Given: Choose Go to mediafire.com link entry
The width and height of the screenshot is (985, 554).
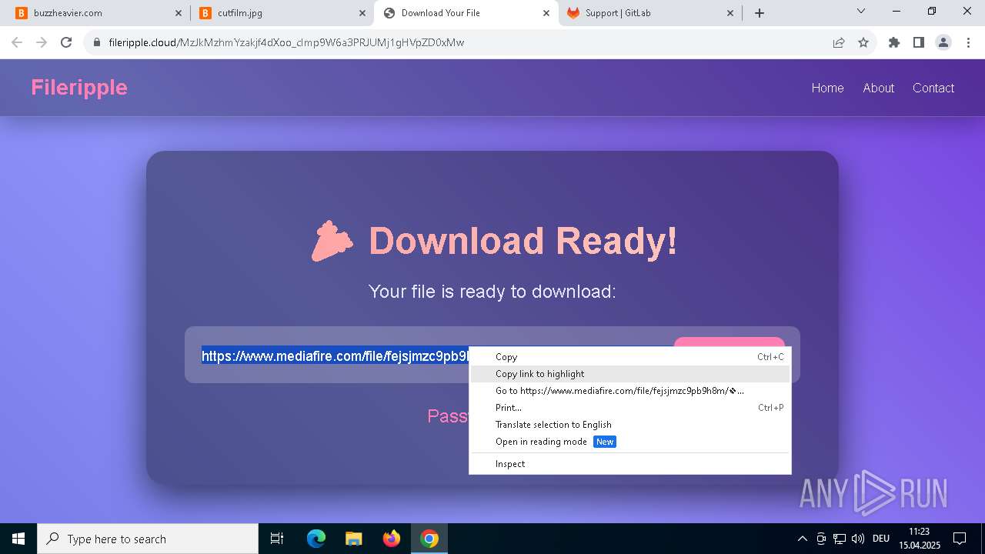Looking at the screenshot, I should coord(630,391).
